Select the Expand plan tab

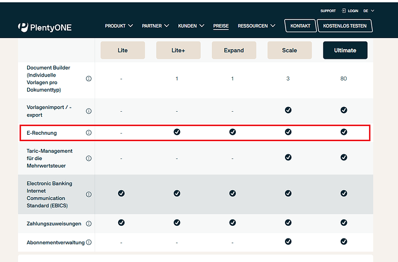234,50
